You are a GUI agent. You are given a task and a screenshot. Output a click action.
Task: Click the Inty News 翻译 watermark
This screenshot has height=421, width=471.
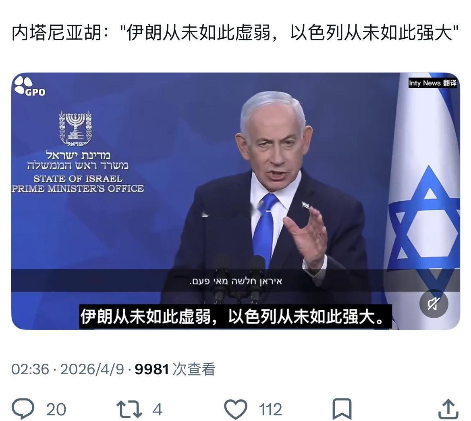(432, 83)
